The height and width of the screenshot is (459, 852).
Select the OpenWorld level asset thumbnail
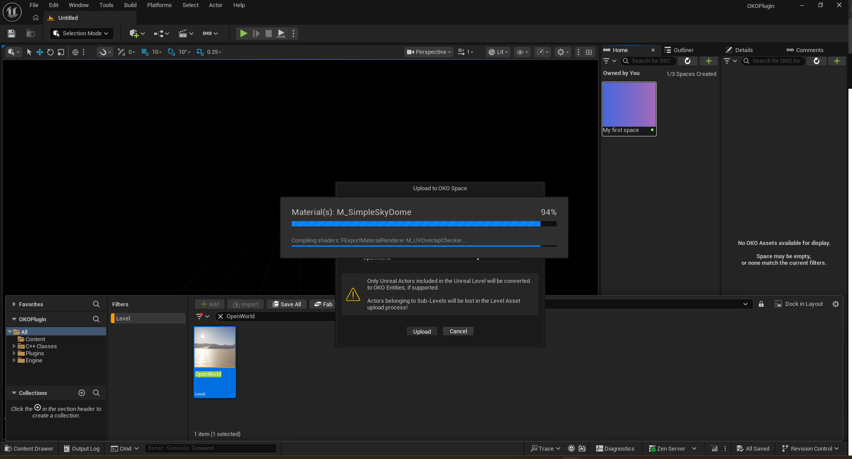(215, 362)
